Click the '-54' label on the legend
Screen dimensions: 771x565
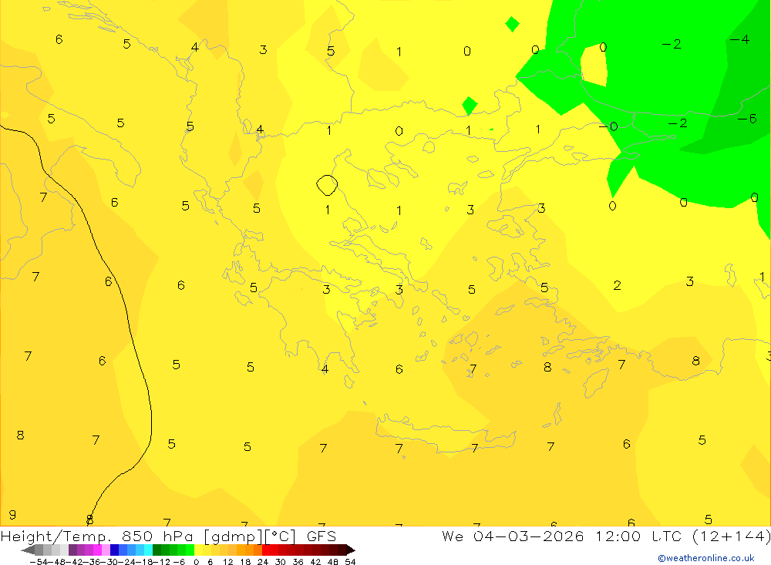point(39,562)
